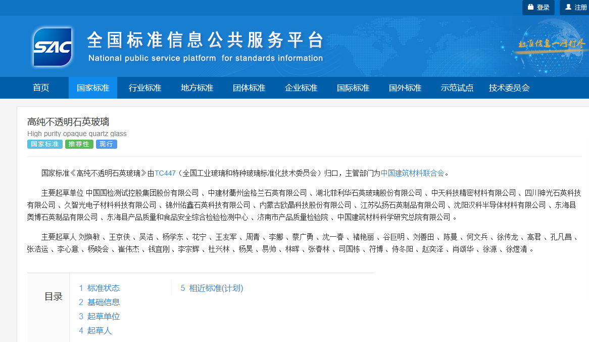The height and width of the screenshot is (342, 589).
Task: Switch to 团体标准 section
Action: 249,88
